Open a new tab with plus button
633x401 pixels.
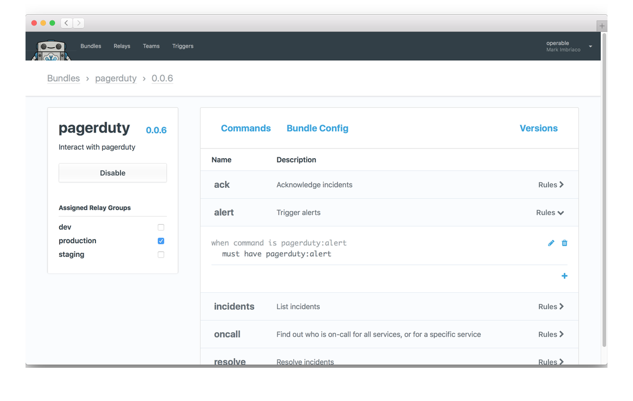point(602,26)
